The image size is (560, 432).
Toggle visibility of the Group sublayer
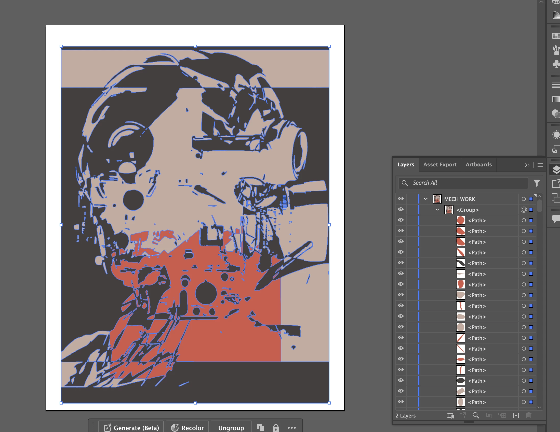pyautogui.click(x=401, y=209)
